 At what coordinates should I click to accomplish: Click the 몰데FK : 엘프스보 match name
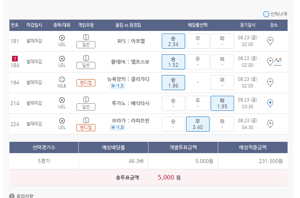point(130,62)
